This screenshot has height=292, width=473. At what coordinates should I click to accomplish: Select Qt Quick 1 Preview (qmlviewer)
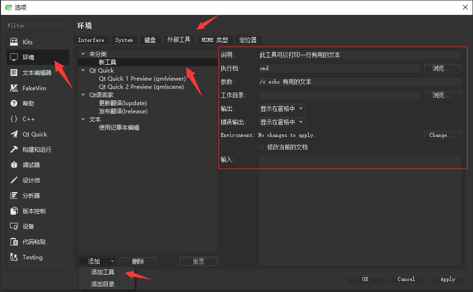coord(142,78)
